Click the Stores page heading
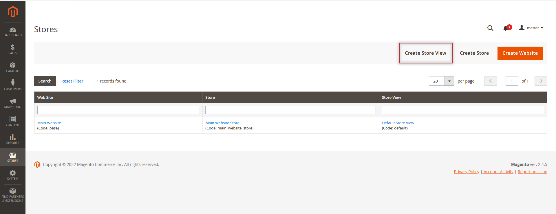Screen dimensions: 556x214 pos(46,29)
